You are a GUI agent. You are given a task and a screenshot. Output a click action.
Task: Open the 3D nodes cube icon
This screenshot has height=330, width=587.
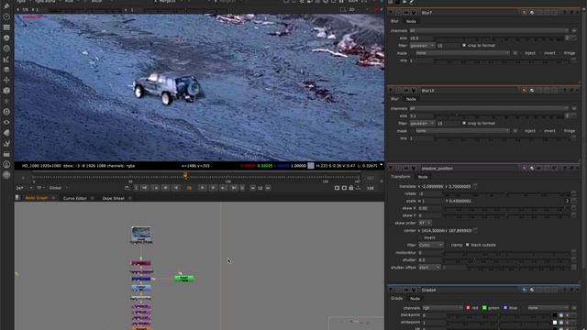pyautogui.click(x=6, y=91)
